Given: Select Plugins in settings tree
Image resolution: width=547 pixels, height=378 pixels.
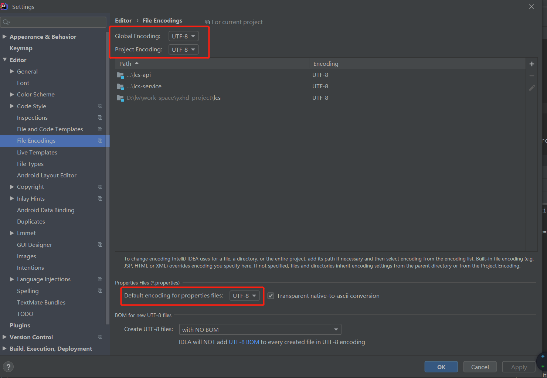Looking at the screenshot, I should [x=20, y=326].
